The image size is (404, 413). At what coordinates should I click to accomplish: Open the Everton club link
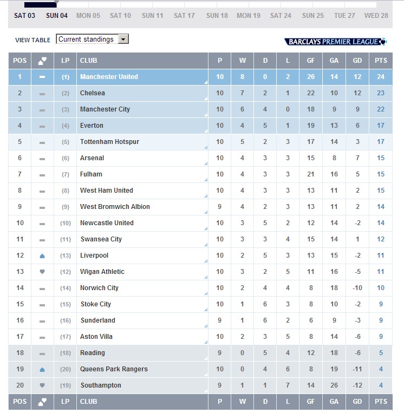pyautogui.click(x=92, y=126)
